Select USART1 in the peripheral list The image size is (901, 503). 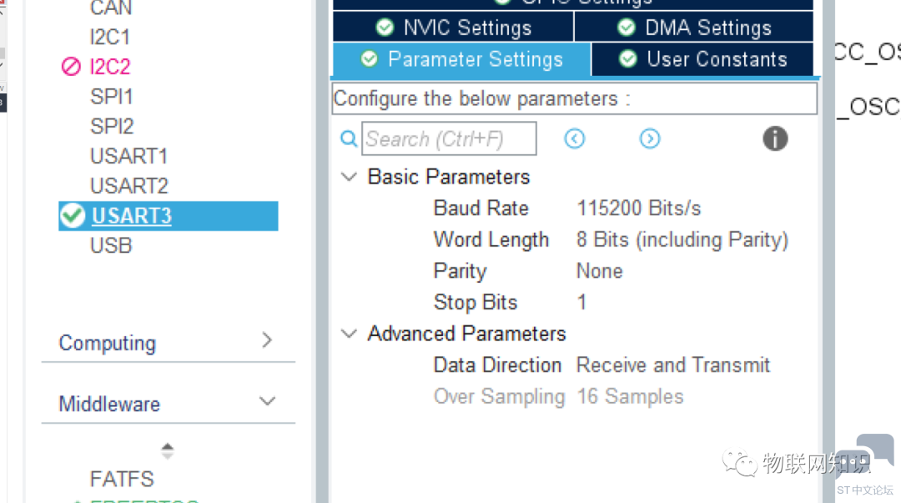[x=128, y=156]
